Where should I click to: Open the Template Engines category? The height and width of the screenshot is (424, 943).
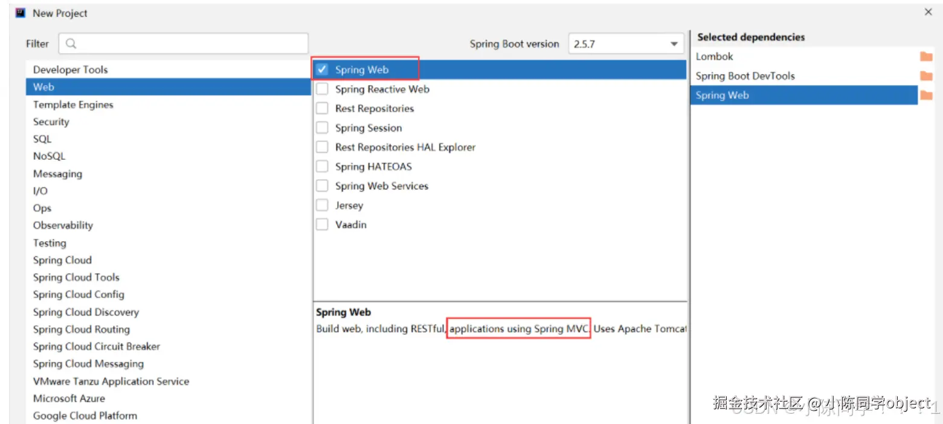pyautogui.click(x=168, y=104)
